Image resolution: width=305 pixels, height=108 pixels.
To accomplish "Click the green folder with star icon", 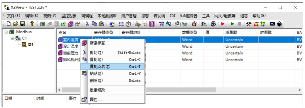I will point(64,24).
